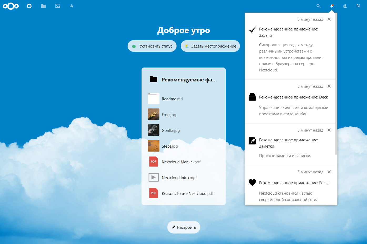Screen dimensions: 367x244
Task: Open Рекомендованное приложение: Deck notification
Action: point(290,102)
